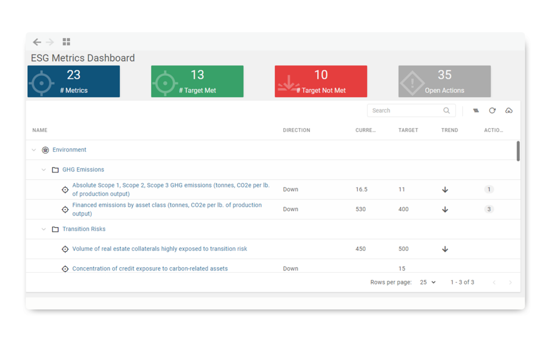Click the target icon next to Financed emissions metric
The height and width of the screenshot is (351, 549).
(x=65, y=209)
